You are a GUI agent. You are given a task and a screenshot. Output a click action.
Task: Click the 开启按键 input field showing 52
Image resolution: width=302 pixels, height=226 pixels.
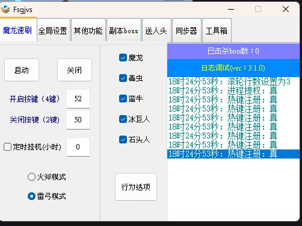click(78, 99)
